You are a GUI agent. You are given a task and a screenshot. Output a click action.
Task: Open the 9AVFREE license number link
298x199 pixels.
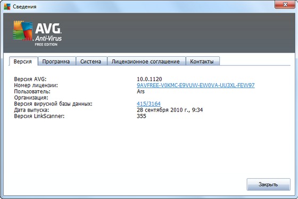[x=196, y=85]
